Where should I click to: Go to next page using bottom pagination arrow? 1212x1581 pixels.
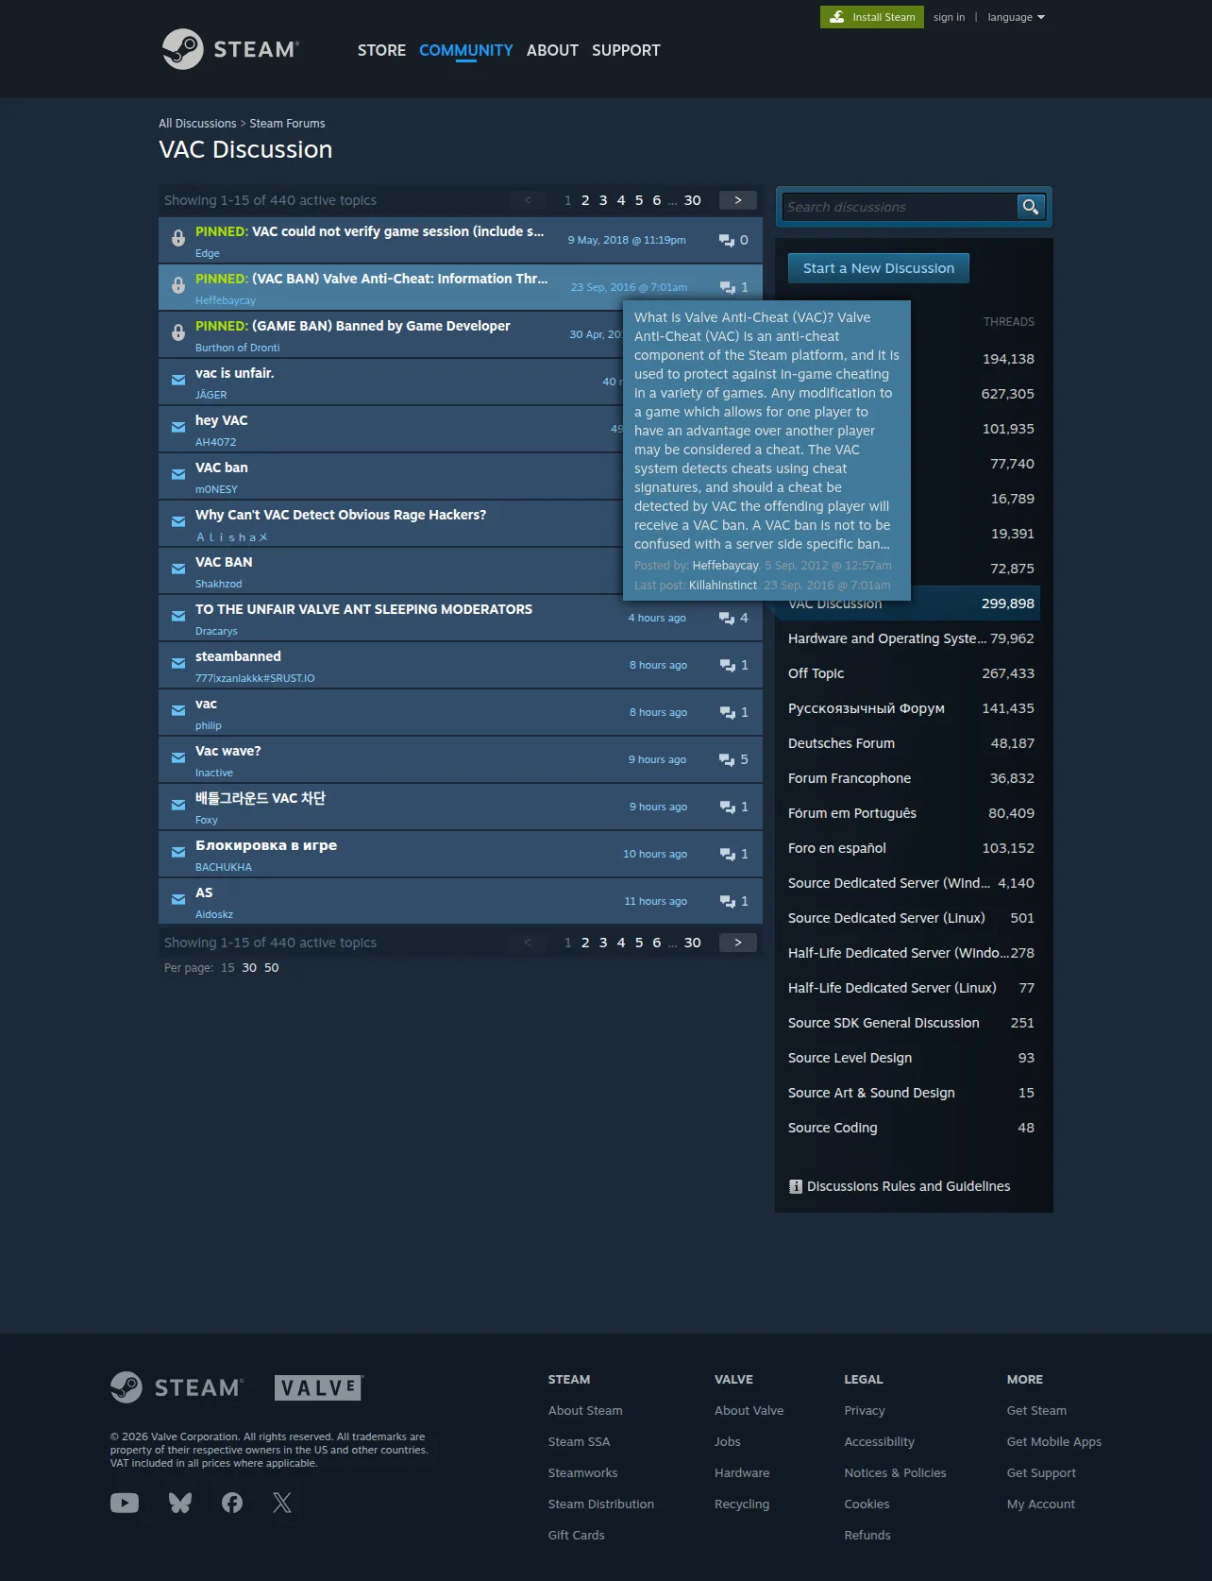(x=738, y=943)
